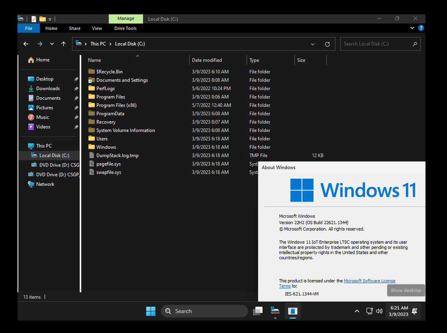Switch to the View ribbon tab
Viewport: 447px width, 333px height.
tap(97, 28)
